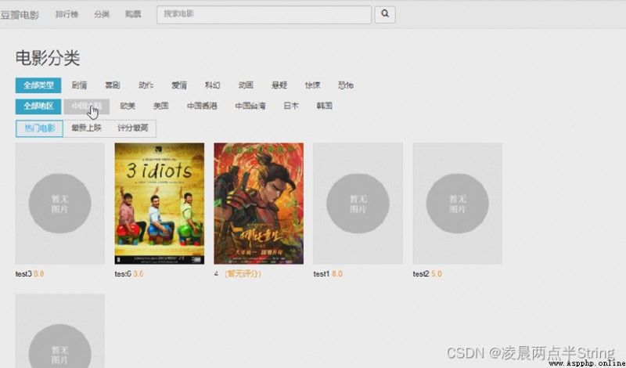The width and height of the screenshot is (626, 368).
Task: Click the 8.0 rating beside test1
Action: (x=337, y=274)
